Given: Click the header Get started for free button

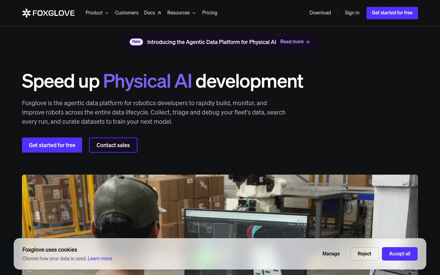Looking at the screenshot, I should pyautogui.click(x=392, y=13).
